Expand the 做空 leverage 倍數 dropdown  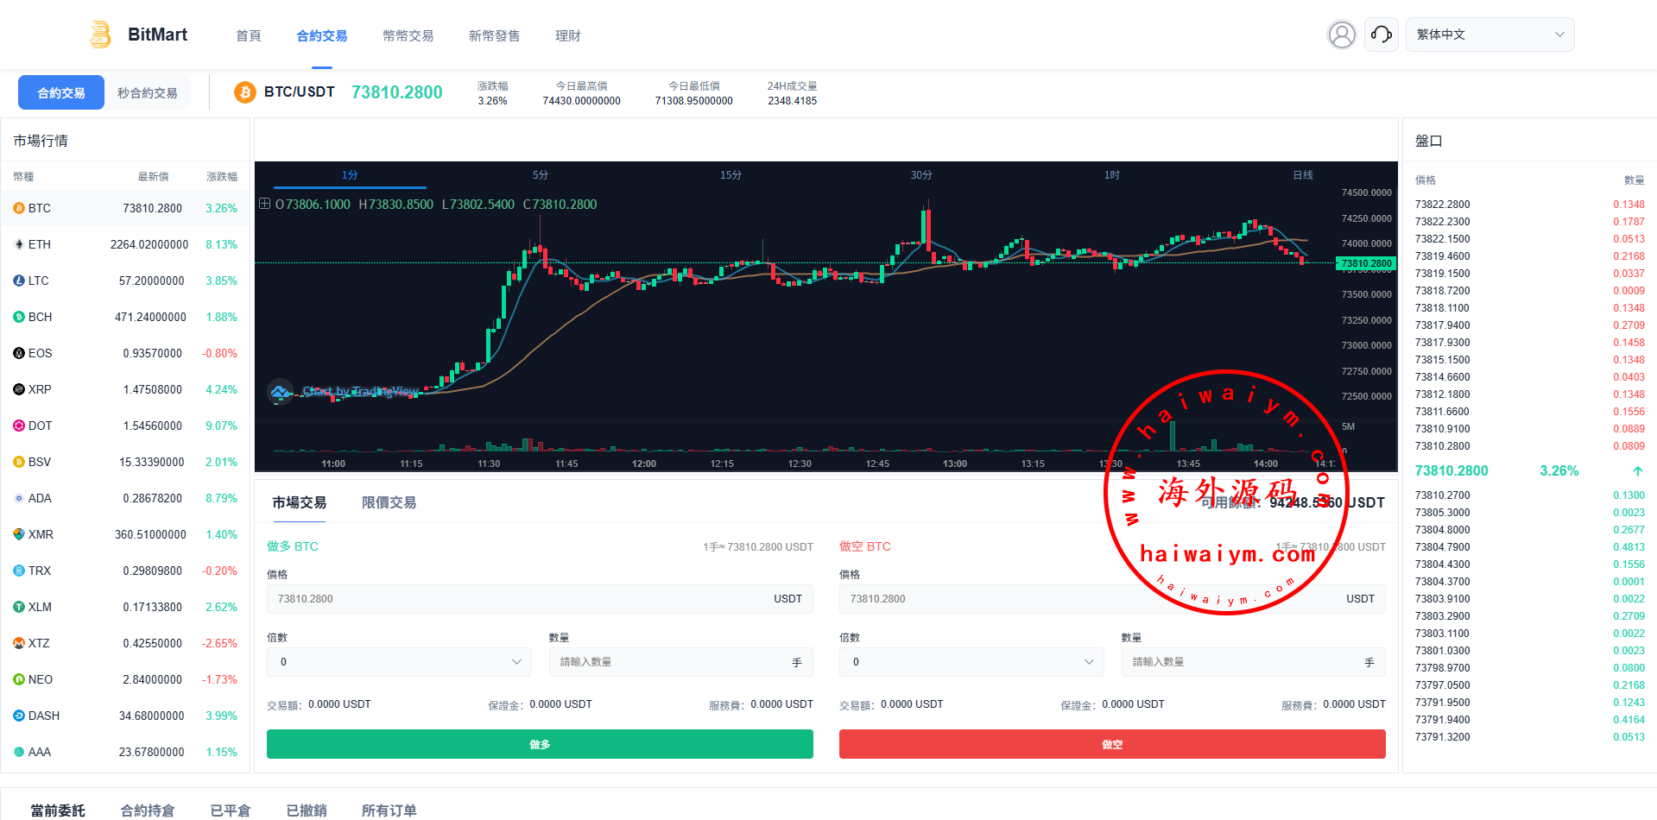click(x=971, y=662)
